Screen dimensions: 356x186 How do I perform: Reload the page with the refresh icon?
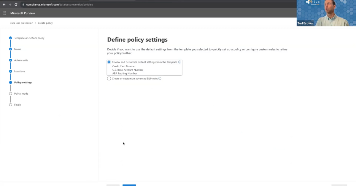point(16,4)
